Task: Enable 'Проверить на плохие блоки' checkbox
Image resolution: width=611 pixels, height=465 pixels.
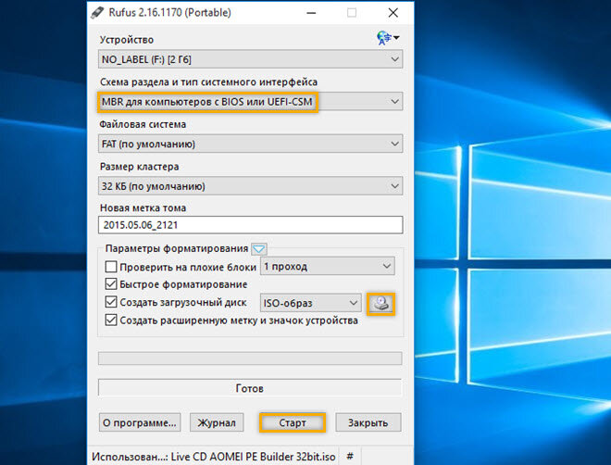Action: [x=111, y=267]
